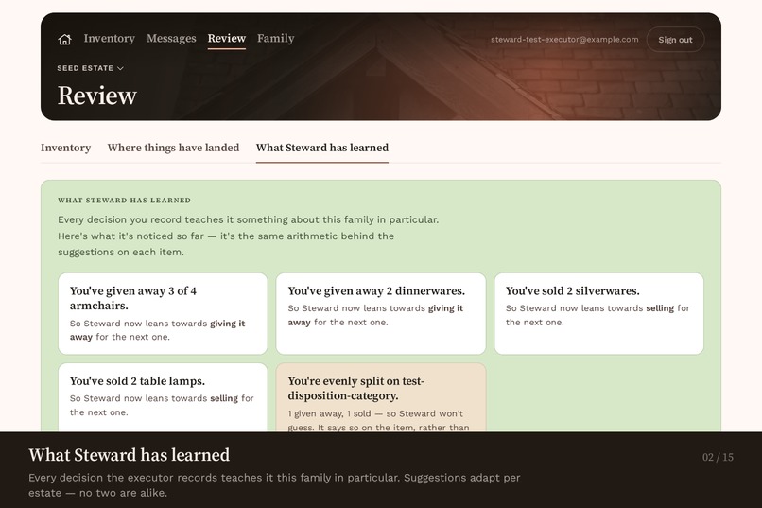This screenshot has width=762, height=508.
Task: Click the home icon in navigation
Action: [x=64, y=39]
